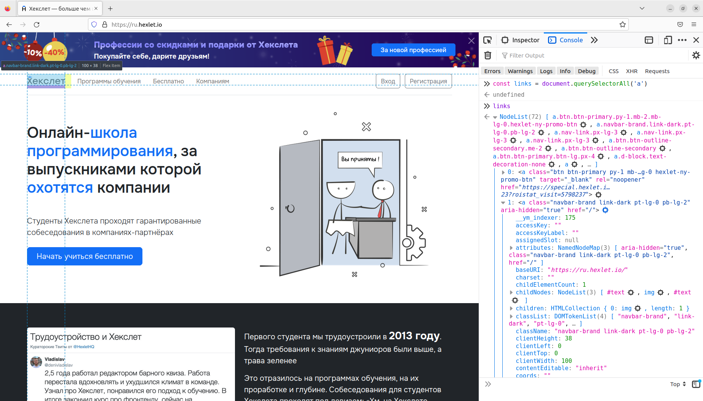
Task: Collapse the attributes NamedNodeMap entry
Action: pyautogui.click(x=511, y=248)
